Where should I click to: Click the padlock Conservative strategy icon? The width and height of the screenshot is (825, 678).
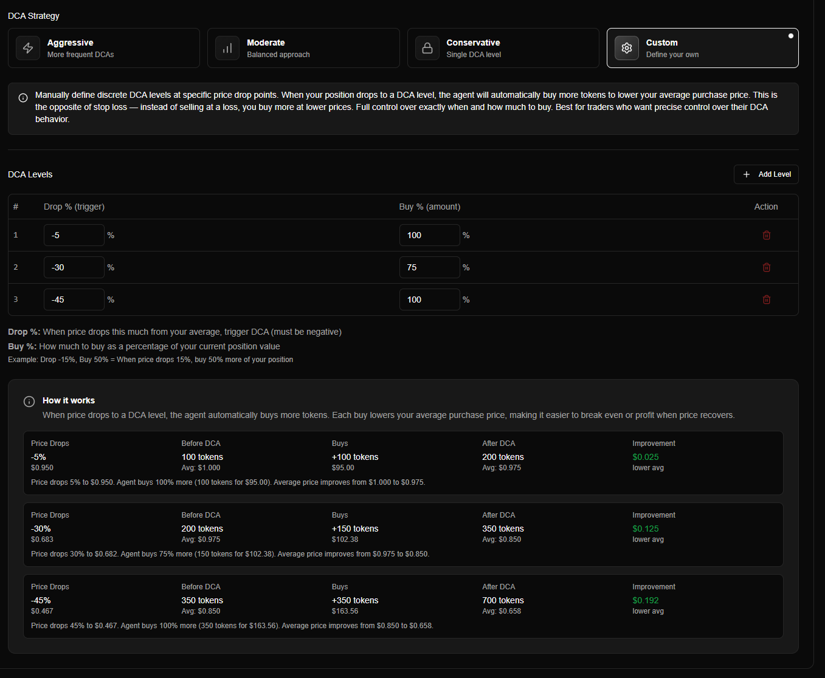(x=427, y=48)
